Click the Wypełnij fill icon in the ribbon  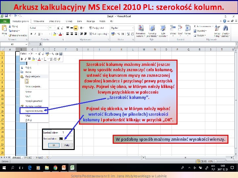(195, 31)
